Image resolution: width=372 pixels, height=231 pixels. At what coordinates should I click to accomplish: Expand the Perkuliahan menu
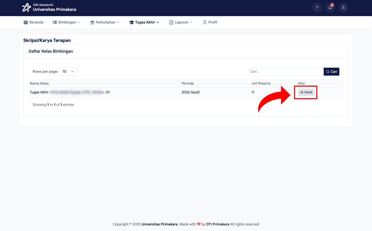[x=105, y=22]
